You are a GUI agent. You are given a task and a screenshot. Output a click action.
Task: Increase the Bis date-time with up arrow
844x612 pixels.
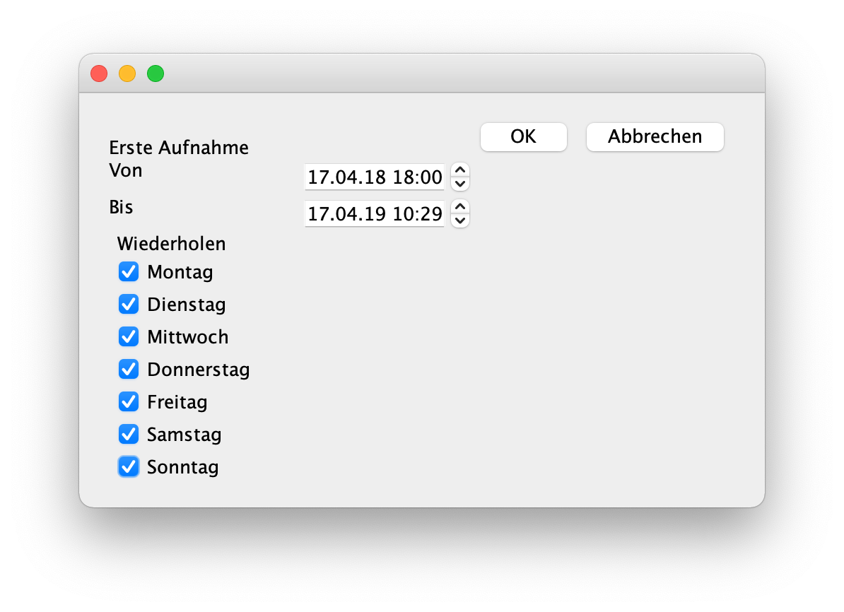pyautogui.click(x=459, y=206)
